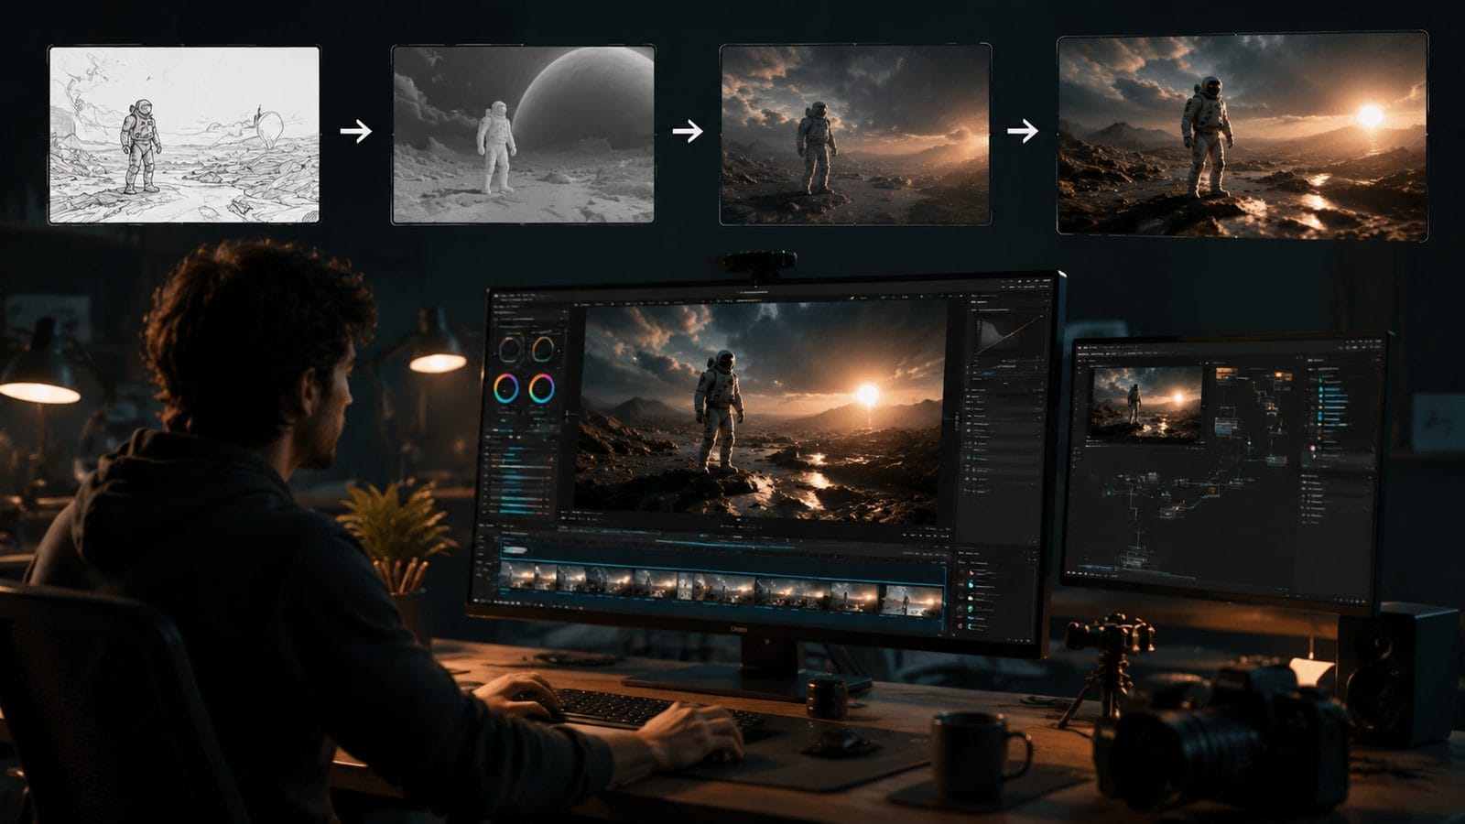Click the curves graph in the main monitor's right panel
Viewport: 1465px width, 824px height.
1010,334
